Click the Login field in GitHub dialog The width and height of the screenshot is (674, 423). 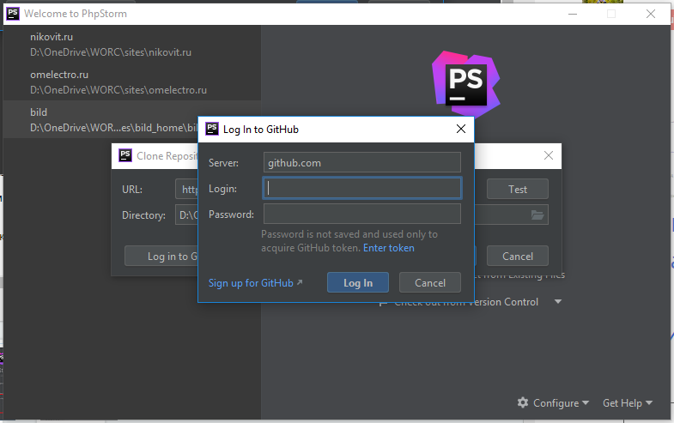[362, 188]
